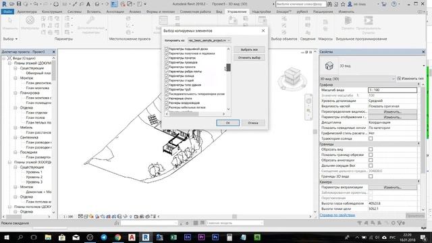Click the Save icon in quick access toolbar

click(19, 4)
